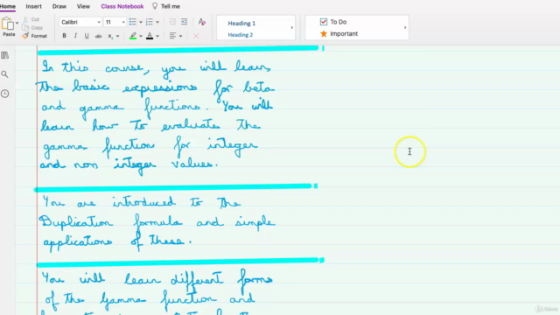Toggle Italic formatting

click(75, 36)
